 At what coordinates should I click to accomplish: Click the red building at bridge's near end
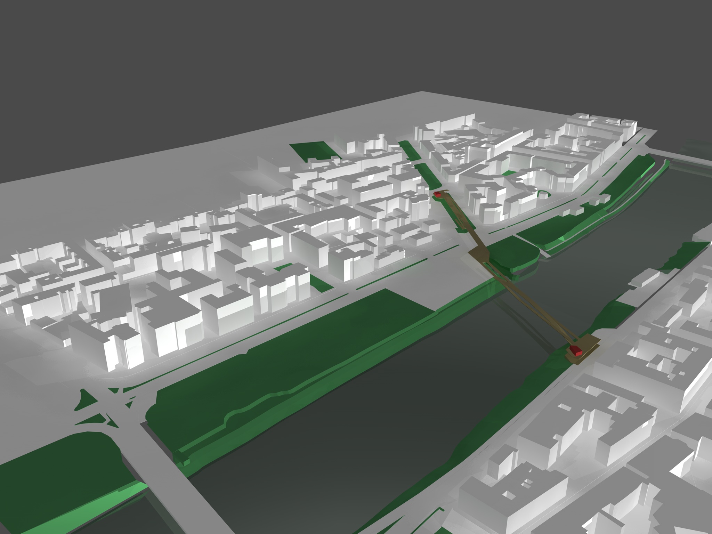[576, 351]
